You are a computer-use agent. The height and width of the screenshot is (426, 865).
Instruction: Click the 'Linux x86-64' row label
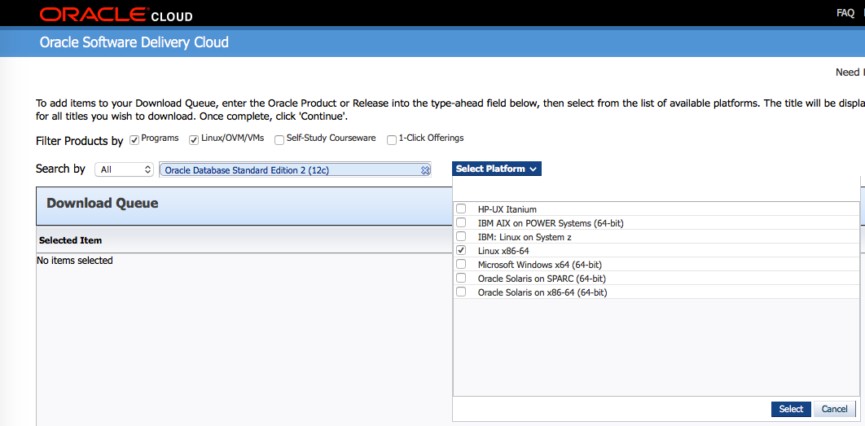click(x=503, y=251)
